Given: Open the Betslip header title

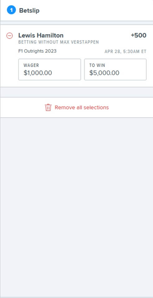Looking at the screenshot, I should pyautogui.click(x=29, y=11).
